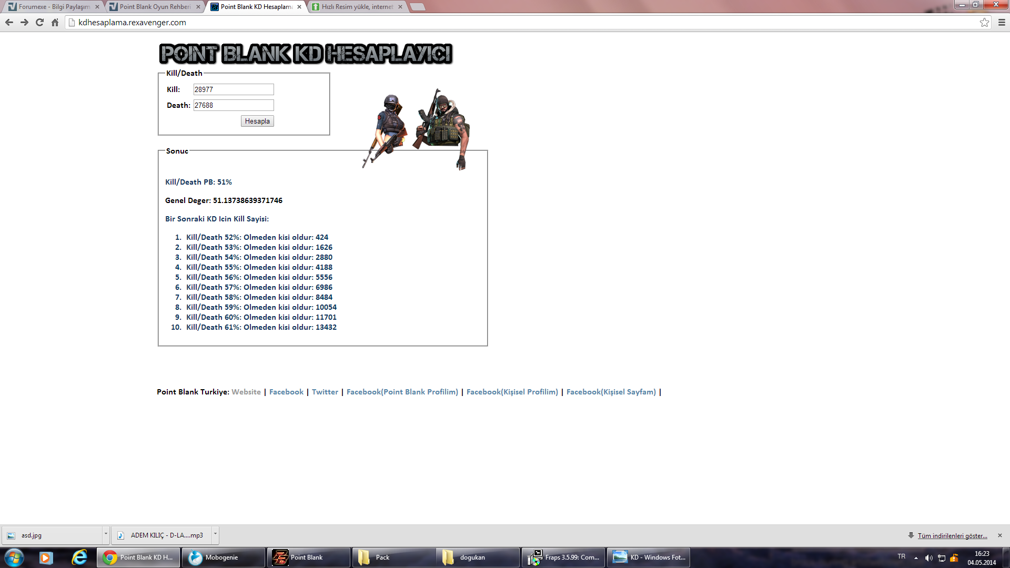Close the Point Blank KD Hesaplama tab

[299, 7]
